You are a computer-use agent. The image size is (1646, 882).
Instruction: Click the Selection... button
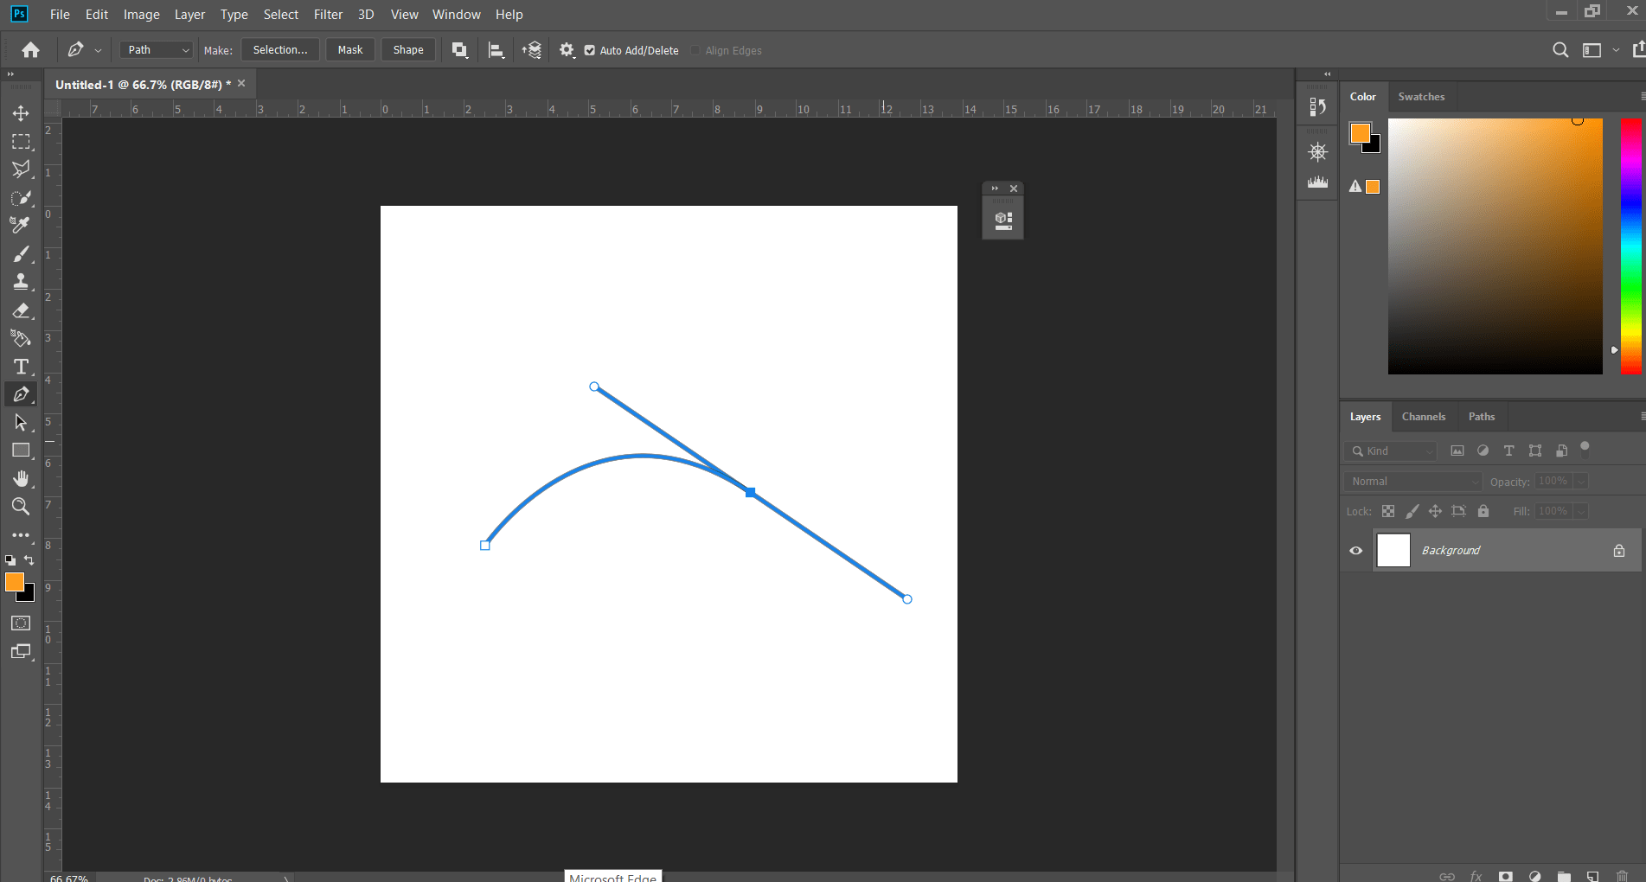coord(280,50)
